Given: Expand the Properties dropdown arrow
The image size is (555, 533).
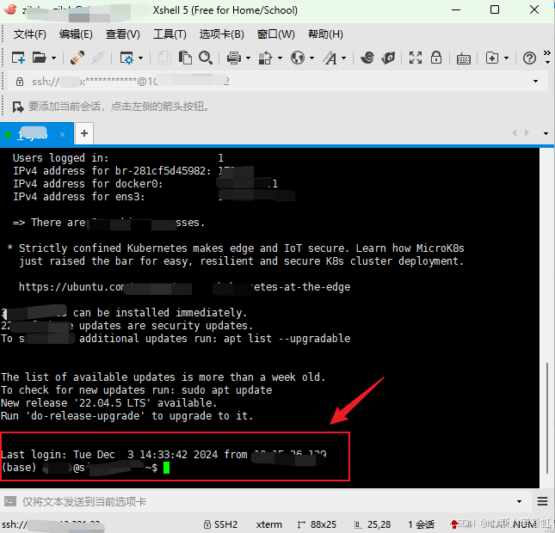Looking at the screenshot, I should click(x=140, y=58).
